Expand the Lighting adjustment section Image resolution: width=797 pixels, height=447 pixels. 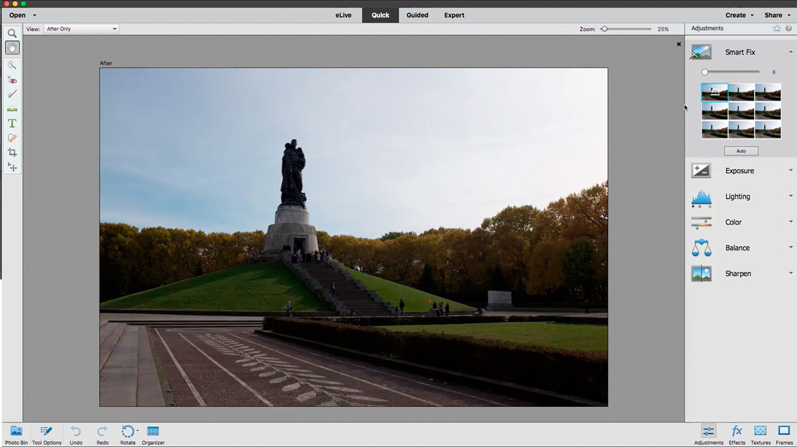click(737, 196)
